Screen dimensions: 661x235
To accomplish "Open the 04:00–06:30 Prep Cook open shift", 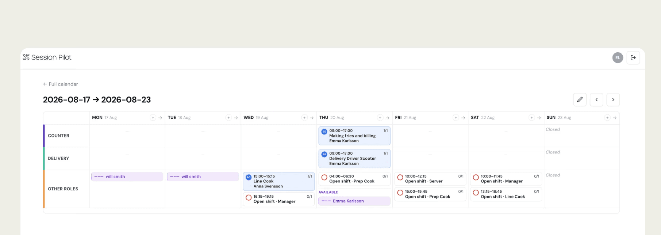I will click(x=354, y=179).
